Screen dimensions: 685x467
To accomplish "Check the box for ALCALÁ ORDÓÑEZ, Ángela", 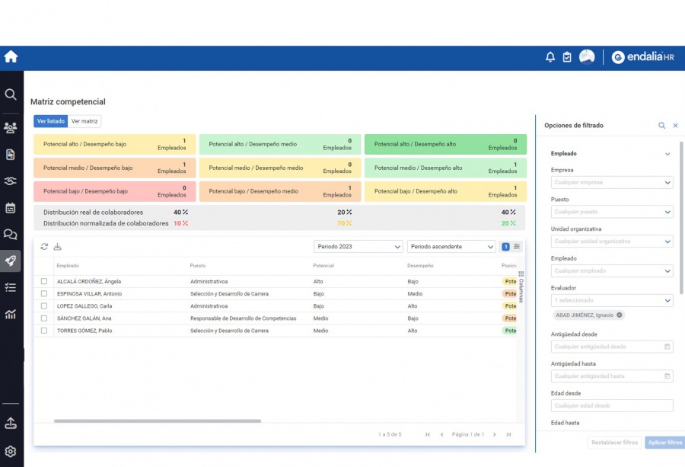I will 44,282.
